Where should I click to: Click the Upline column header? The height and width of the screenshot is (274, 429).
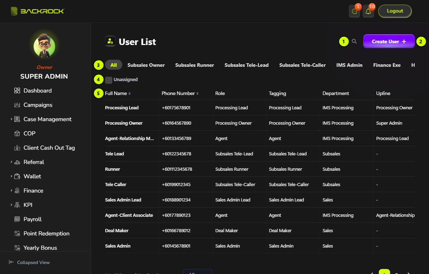pos(383,93)
